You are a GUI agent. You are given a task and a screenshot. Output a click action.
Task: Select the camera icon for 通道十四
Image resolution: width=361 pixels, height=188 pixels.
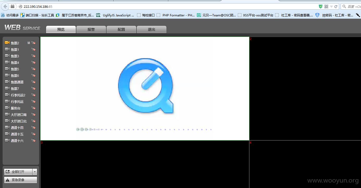coord(7,127)
